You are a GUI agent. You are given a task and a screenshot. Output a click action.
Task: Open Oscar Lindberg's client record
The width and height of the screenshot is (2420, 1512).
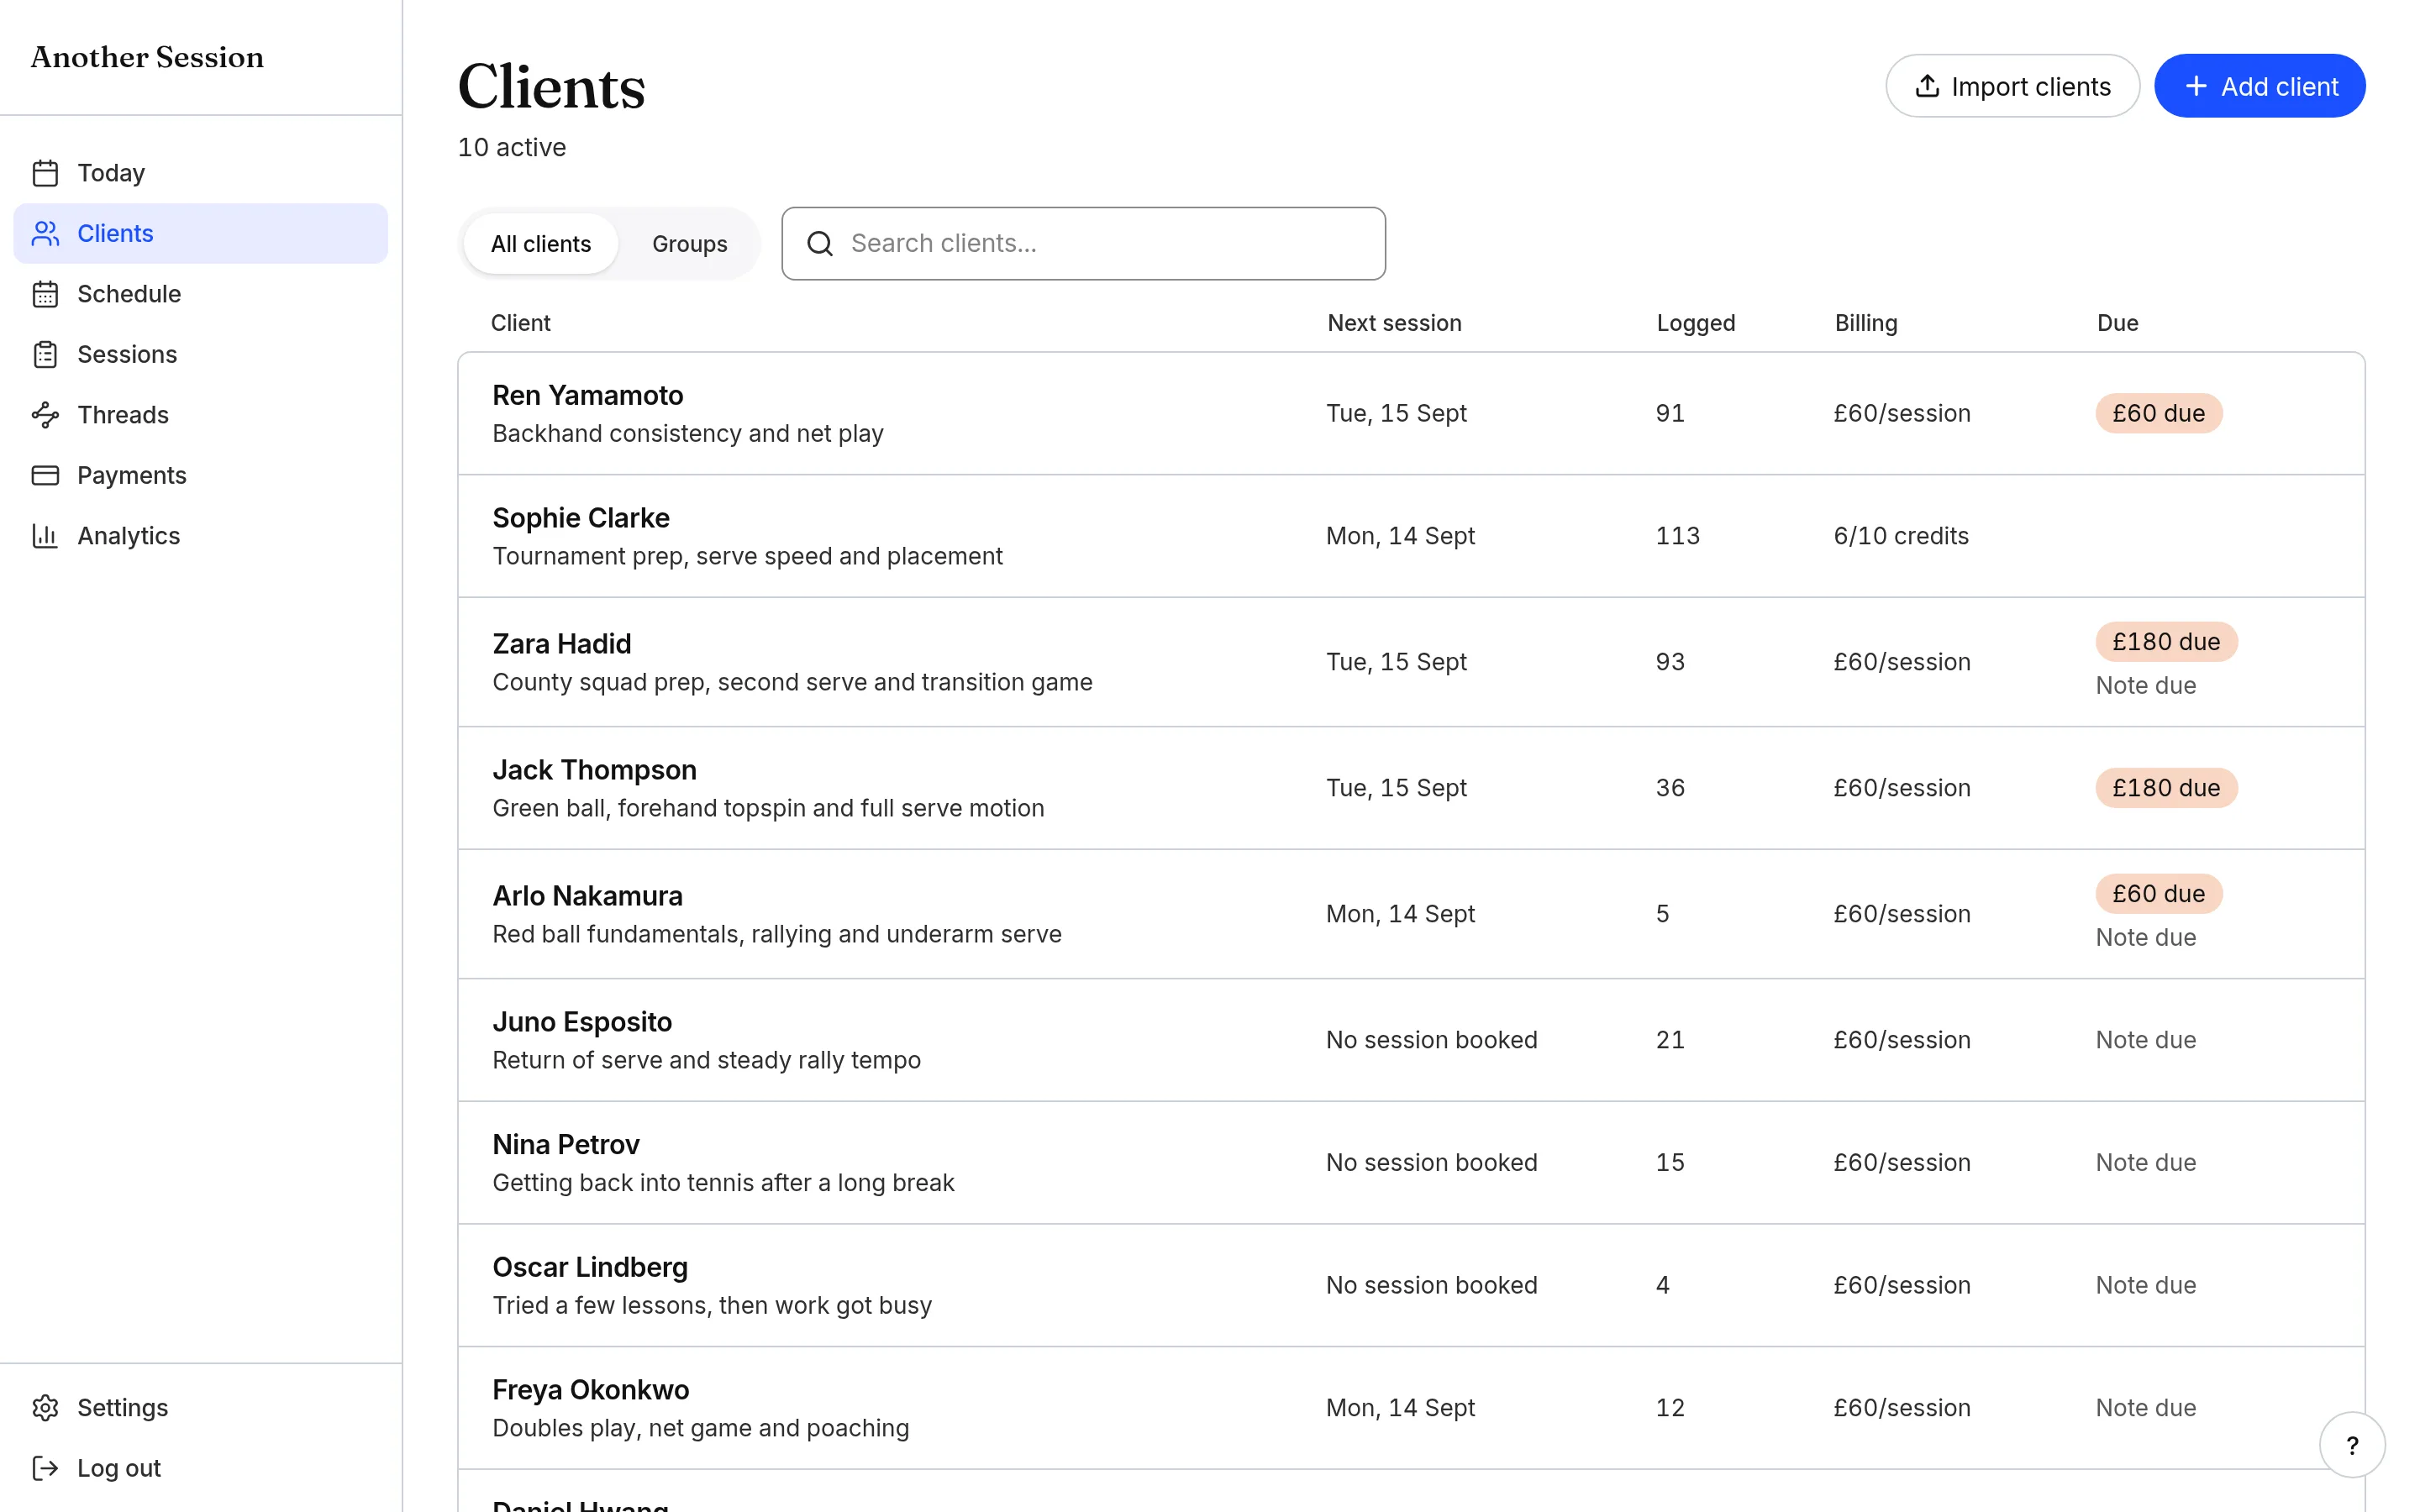[x=1411, y=1285]
